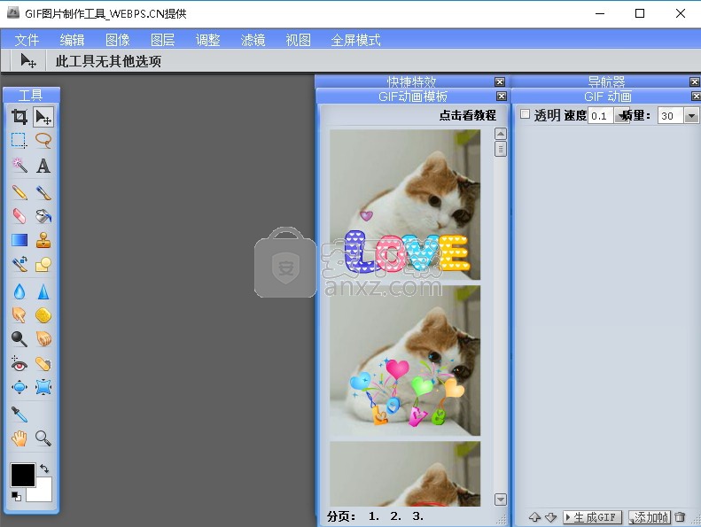Image resolution: width=701 pixels, height=527 pixels.
Task: Click template scrollbar down arrow
Action: [501, 500]
